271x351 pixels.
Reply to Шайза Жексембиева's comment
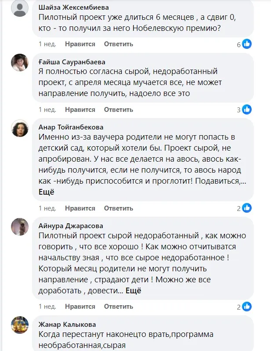(118, 44)
